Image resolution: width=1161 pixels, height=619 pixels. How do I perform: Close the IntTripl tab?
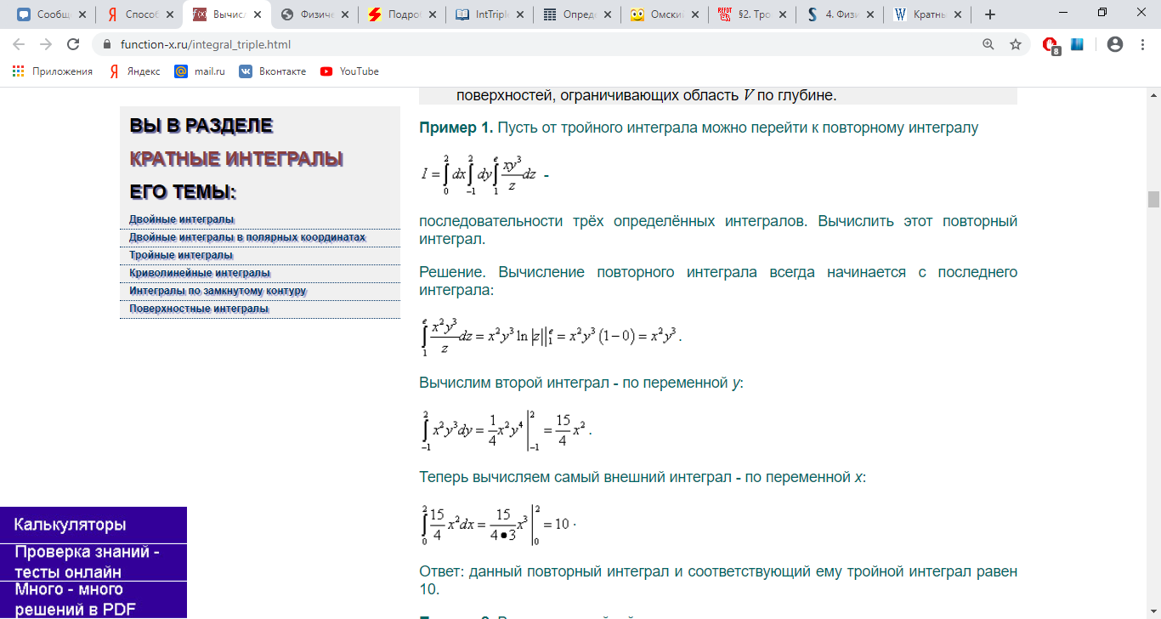click(x=519, y=14)
